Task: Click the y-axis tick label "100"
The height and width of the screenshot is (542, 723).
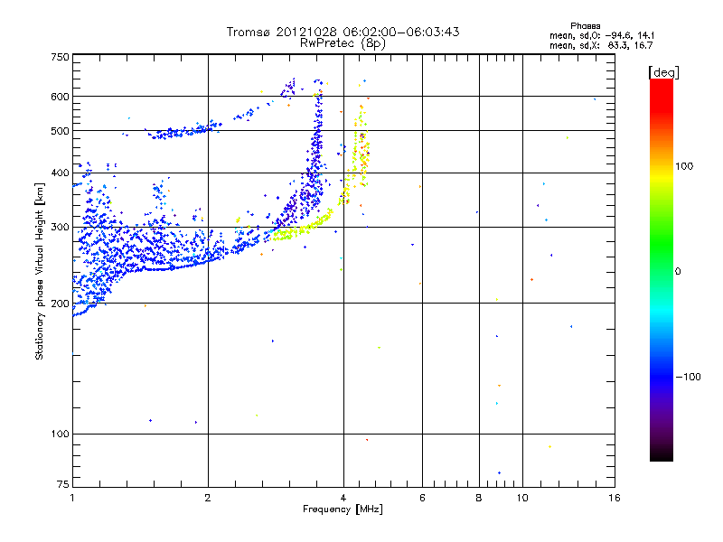Action: [x=60, y=435]
